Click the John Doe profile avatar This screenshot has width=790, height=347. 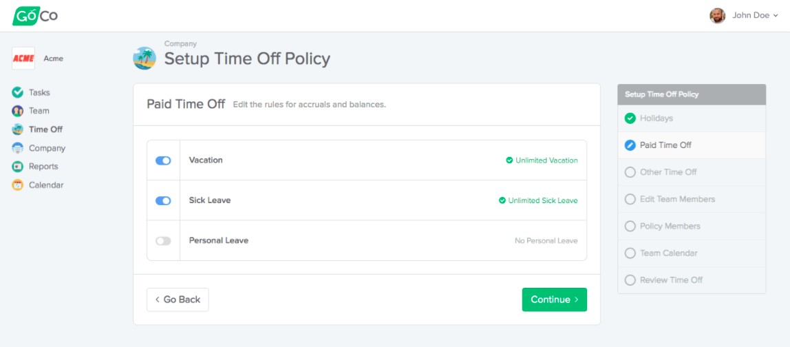[x=718, y=15]
